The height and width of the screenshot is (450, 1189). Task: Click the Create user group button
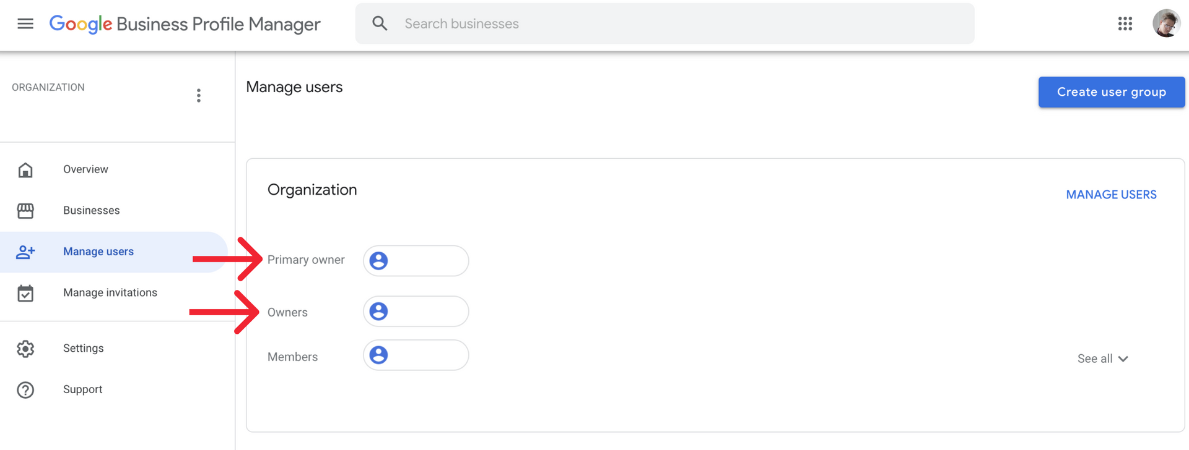tap(1112, 92)
